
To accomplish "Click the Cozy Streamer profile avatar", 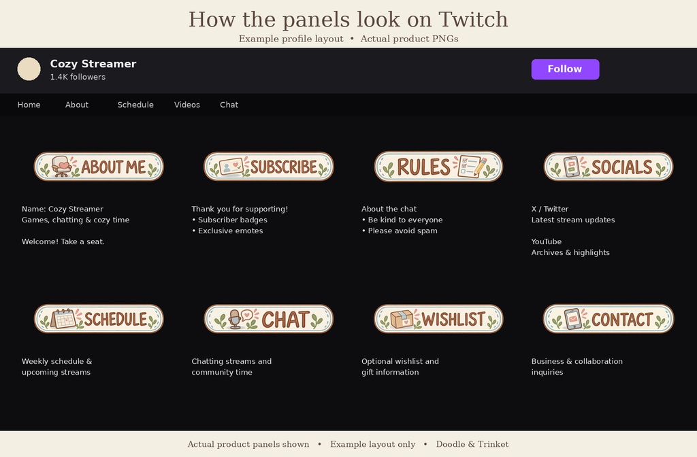I will [x=29, y=69].
